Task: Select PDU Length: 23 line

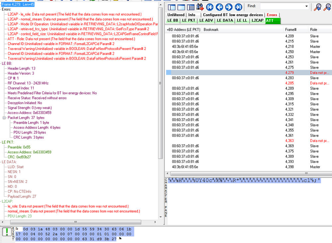Action: tap(20, 216)
